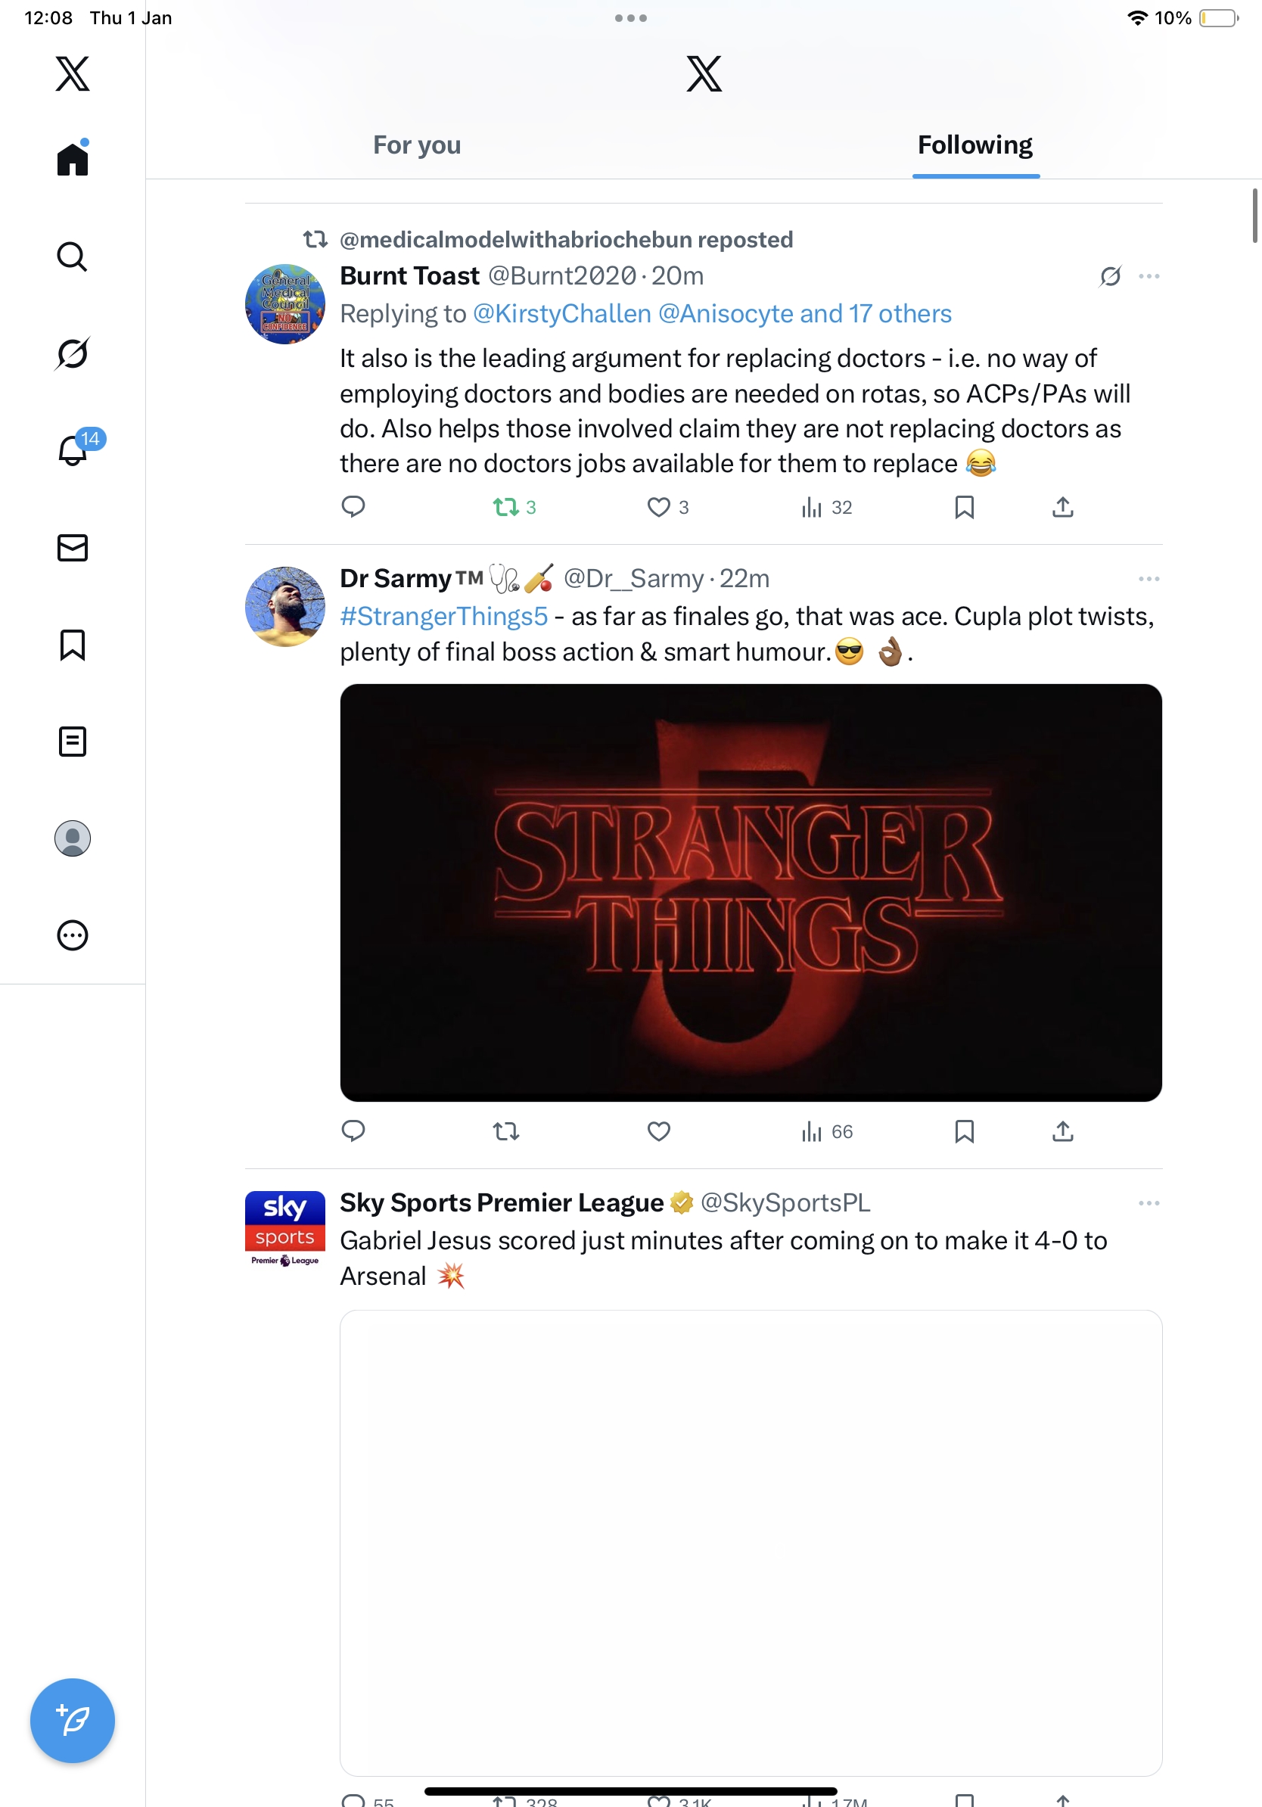Like Burnt Toast's reply post
Viewport: 1262px width, 1807px height.
[658, 508]
